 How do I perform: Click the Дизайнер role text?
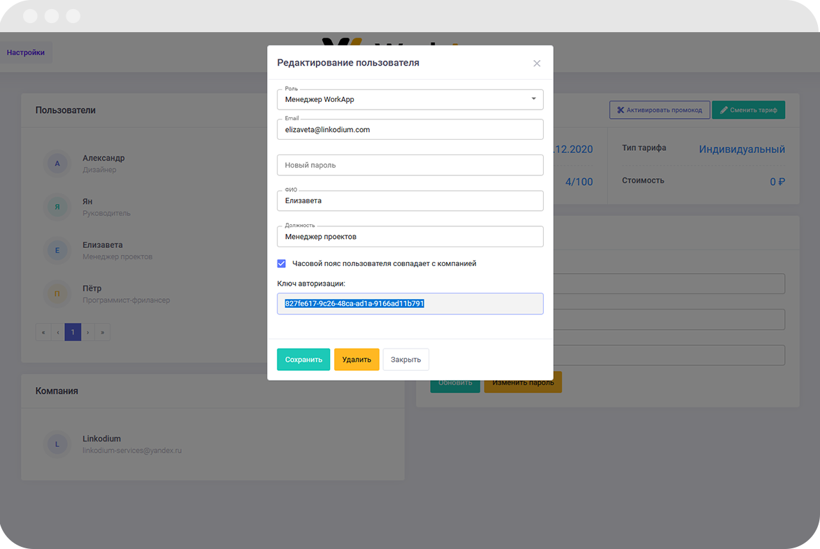(x=99, y=170)
